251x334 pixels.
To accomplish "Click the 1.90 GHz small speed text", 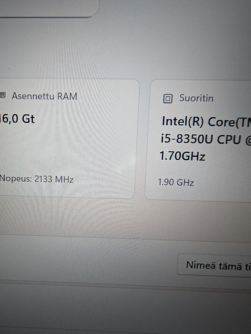I will tap(176, 182).
